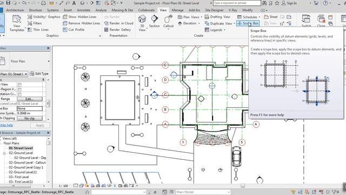Viewport: 346px width, 195px height.
Task: Click the keyword search input field
Action: 237,3
